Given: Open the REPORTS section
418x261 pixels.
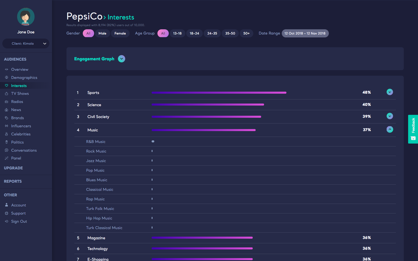Looking at the screenshot, I should click(13, 181).
